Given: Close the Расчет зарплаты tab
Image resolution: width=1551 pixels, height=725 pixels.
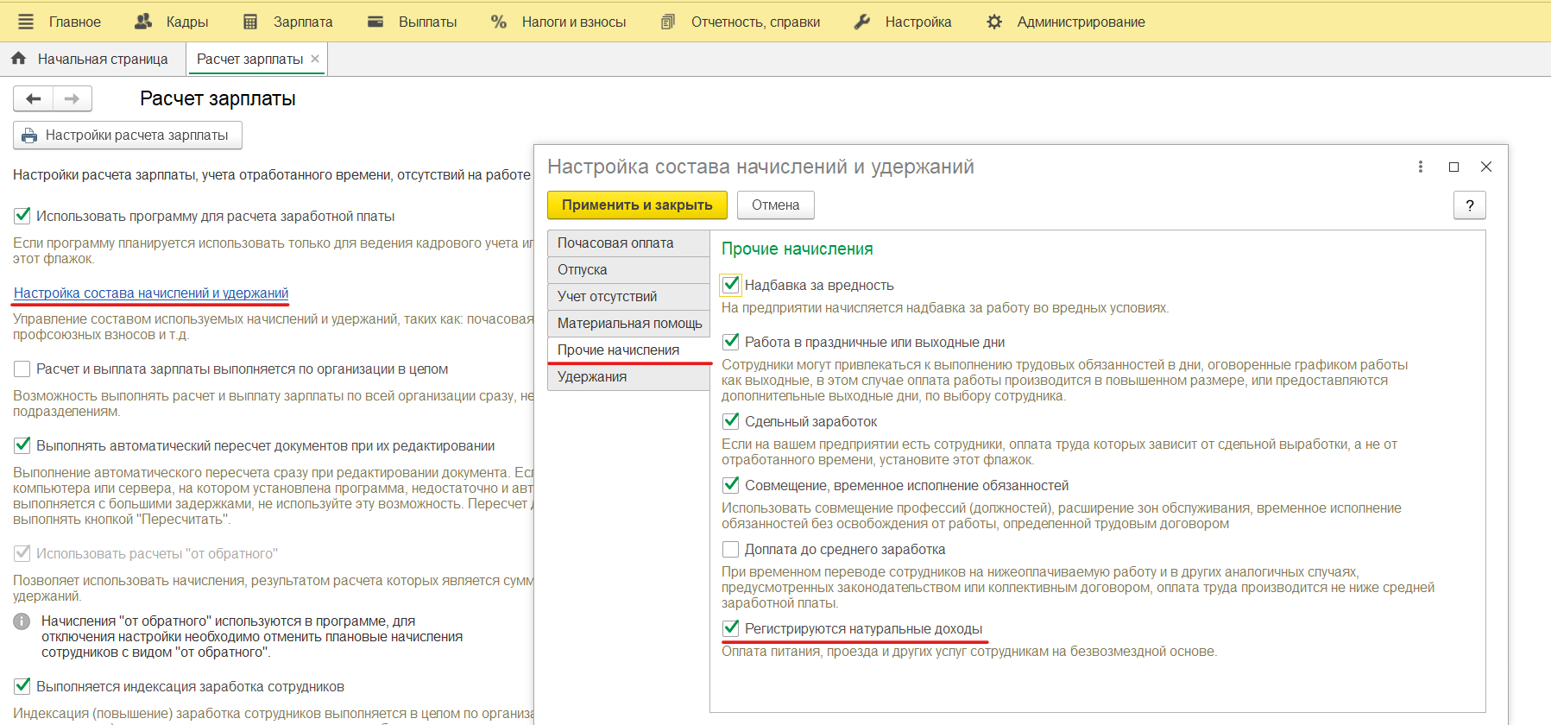Looking at the screenshot, I should 315,59.
